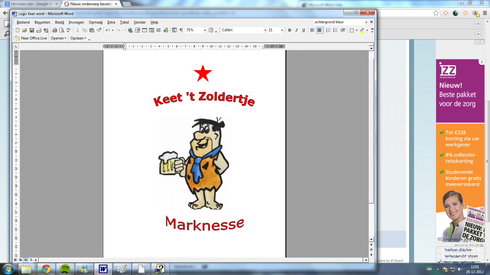The height and width of the screenshot is (275, 490).
Task: Insert an Excel worksheet icon
Action: [x=151, y=30]
